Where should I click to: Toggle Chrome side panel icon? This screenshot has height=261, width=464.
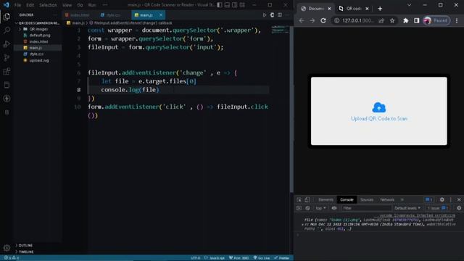416,20
